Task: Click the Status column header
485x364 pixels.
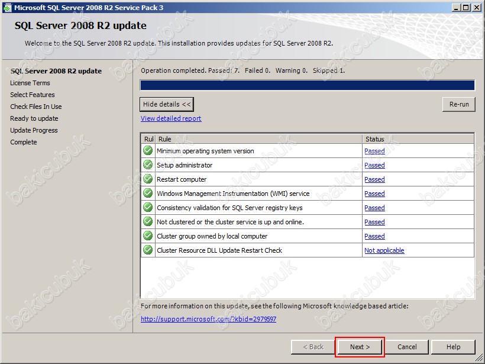Action: [418, 139]
